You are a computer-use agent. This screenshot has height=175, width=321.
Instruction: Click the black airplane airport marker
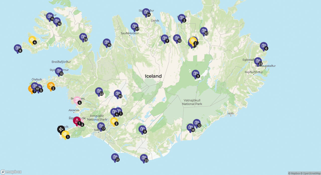click(61, 129)
